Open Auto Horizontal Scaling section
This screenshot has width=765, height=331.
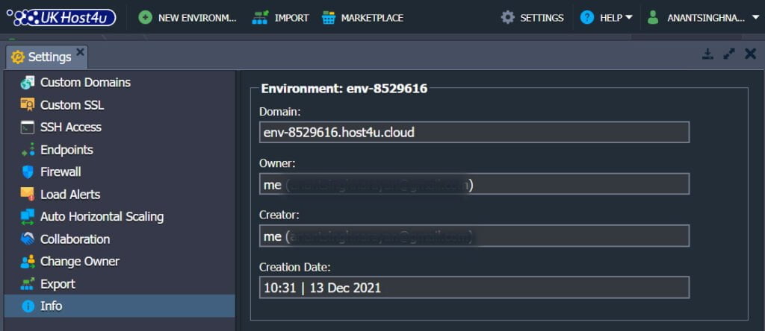click(x=120, y=217)
